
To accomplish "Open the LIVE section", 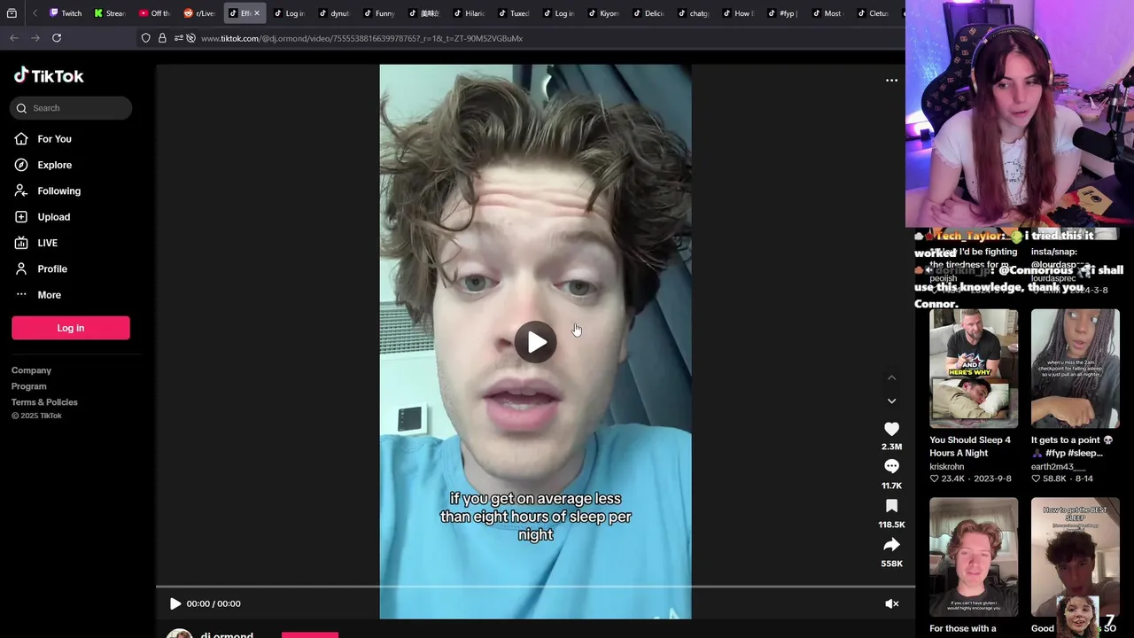I will [x=47, y=243].
